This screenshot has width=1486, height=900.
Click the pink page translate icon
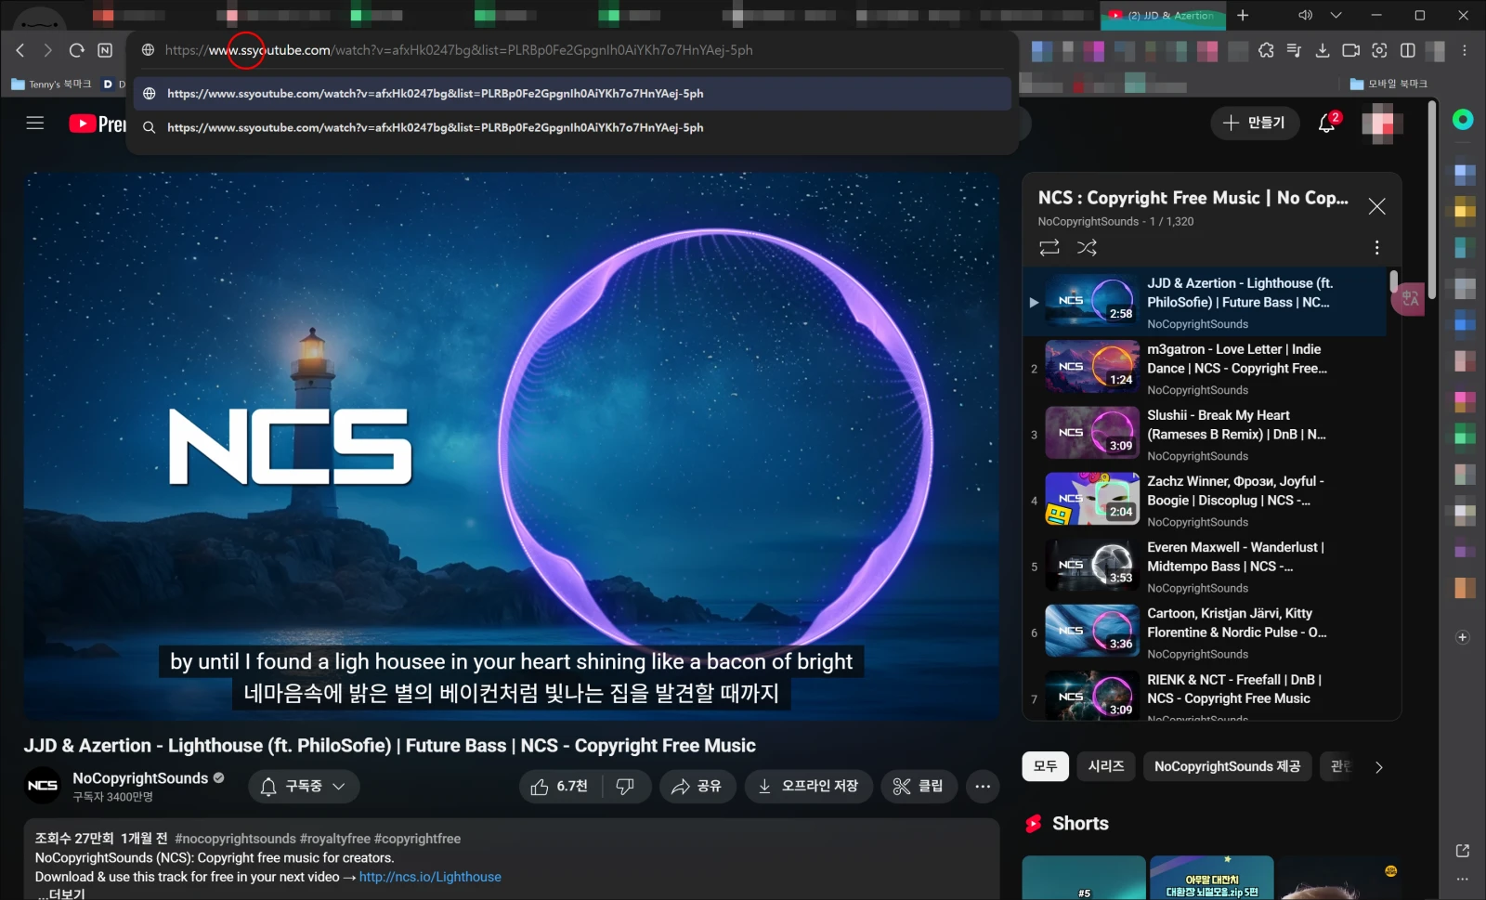pyautogui.click(x=1410, y=298)
